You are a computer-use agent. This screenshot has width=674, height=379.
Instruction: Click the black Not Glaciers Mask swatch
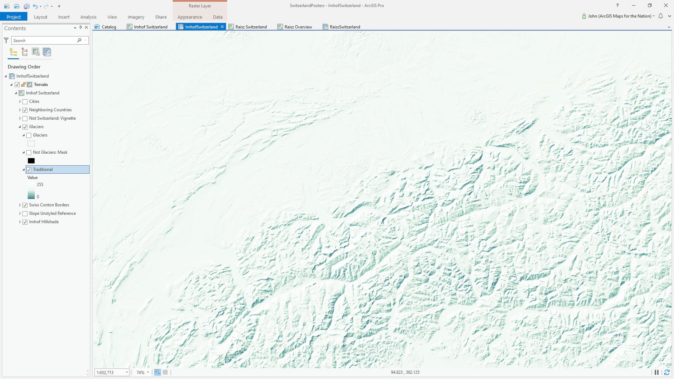(x=31, y=161)
